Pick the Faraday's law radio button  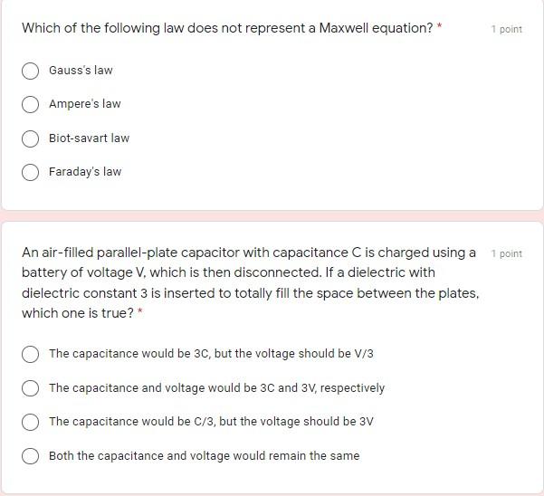(31, 172)
